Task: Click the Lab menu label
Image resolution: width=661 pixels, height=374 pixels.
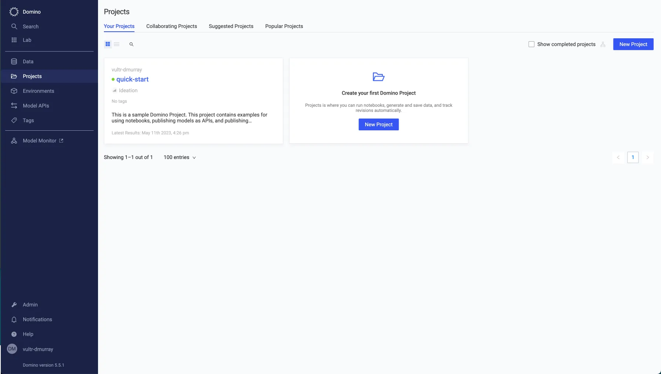Action: (27, 40)
